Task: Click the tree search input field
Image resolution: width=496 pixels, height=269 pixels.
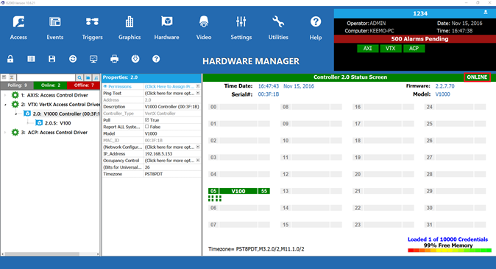Action: [46, 77]
